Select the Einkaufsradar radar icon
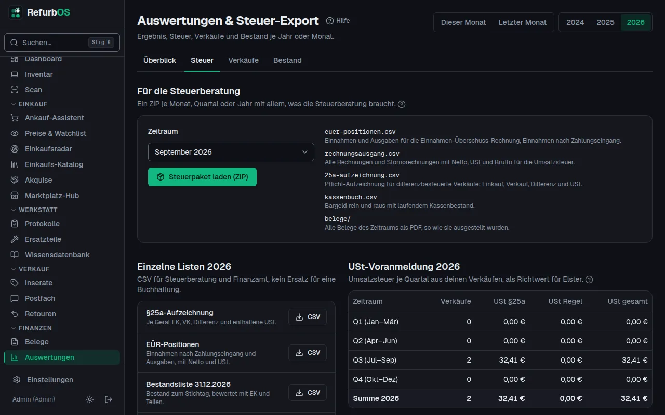The width and height of the screenshot is (665, 415). click(x=15, y=149)
